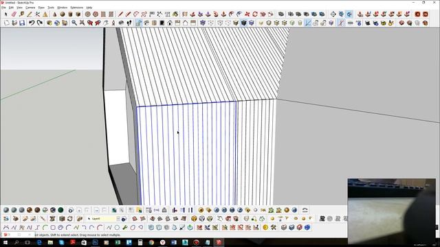
Task: Click the Windows Start button
Action: pos(5,242)
